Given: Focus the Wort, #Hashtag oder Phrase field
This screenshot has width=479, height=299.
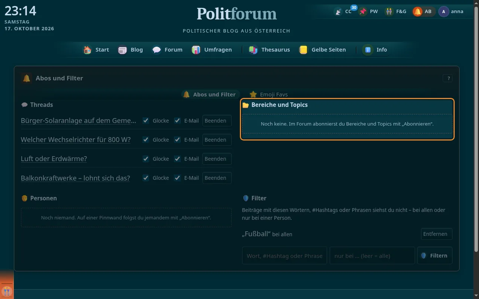Looking at the screenshot, I should pyautogui.click(x=284, y=256).
